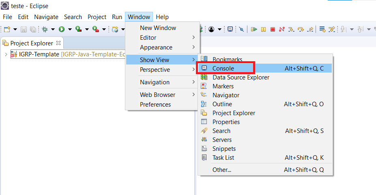Open the Next Annotation dropdown arrow
This screenshot has width=376, height=195.
352,30
